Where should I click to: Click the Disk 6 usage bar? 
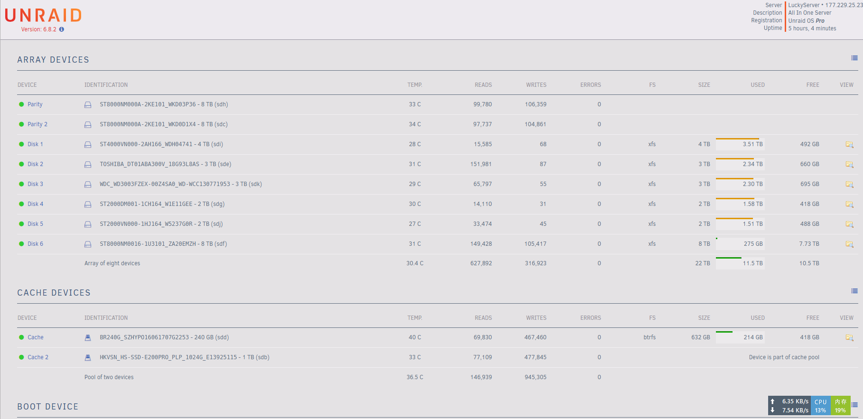740,243
